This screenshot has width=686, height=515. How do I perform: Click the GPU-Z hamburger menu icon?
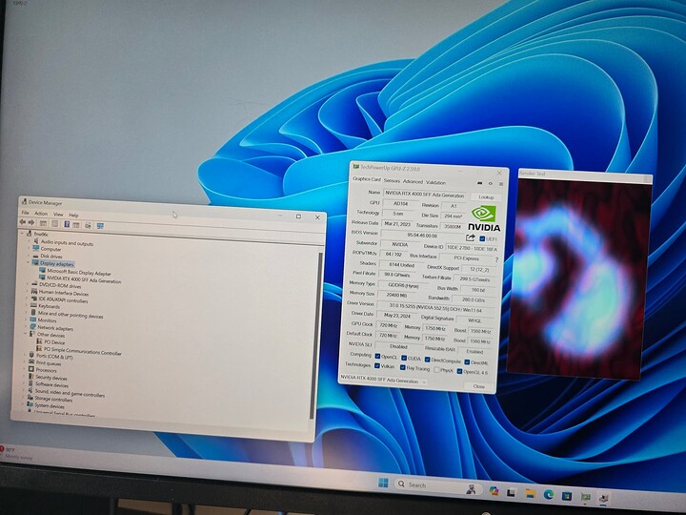tap(501, 182)
